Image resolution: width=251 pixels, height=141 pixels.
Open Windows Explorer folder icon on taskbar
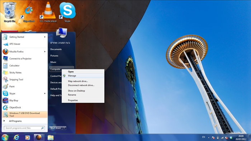tap(51, 137)
